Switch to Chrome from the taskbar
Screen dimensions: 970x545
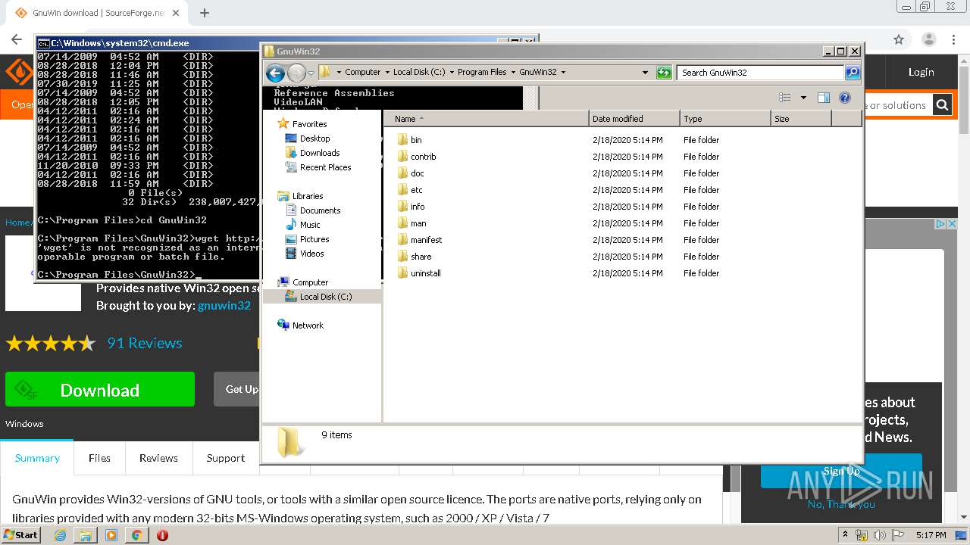coord(136,535)
